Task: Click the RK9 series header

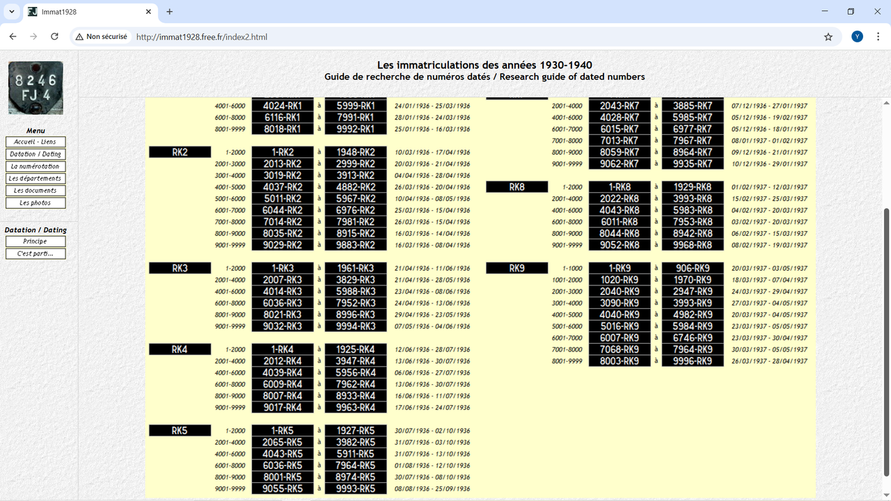Action: [x=517, y=269]
